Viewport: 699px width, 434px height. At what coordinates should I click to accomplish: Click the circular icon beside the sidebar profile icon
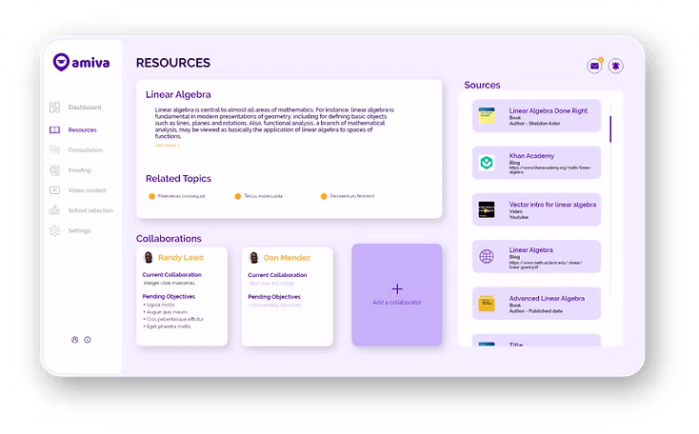click(88, 340)
